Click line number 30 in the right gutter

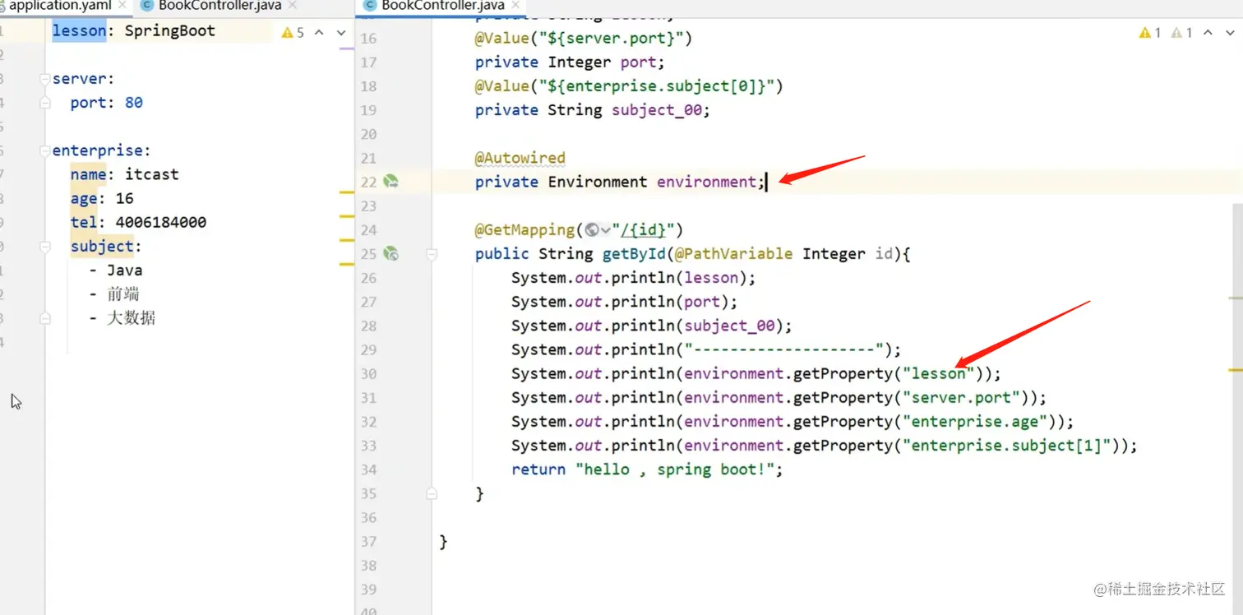368,374
